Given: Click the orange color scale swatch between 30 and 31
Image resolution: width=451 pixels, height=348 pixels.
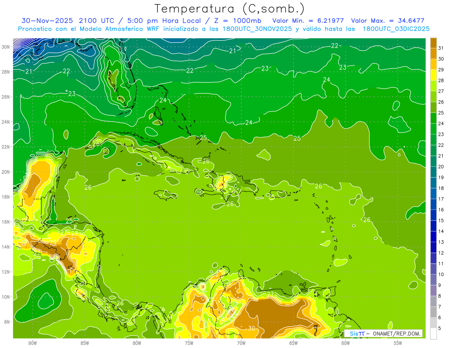Looking at the screenshot, I should (433, 53).
